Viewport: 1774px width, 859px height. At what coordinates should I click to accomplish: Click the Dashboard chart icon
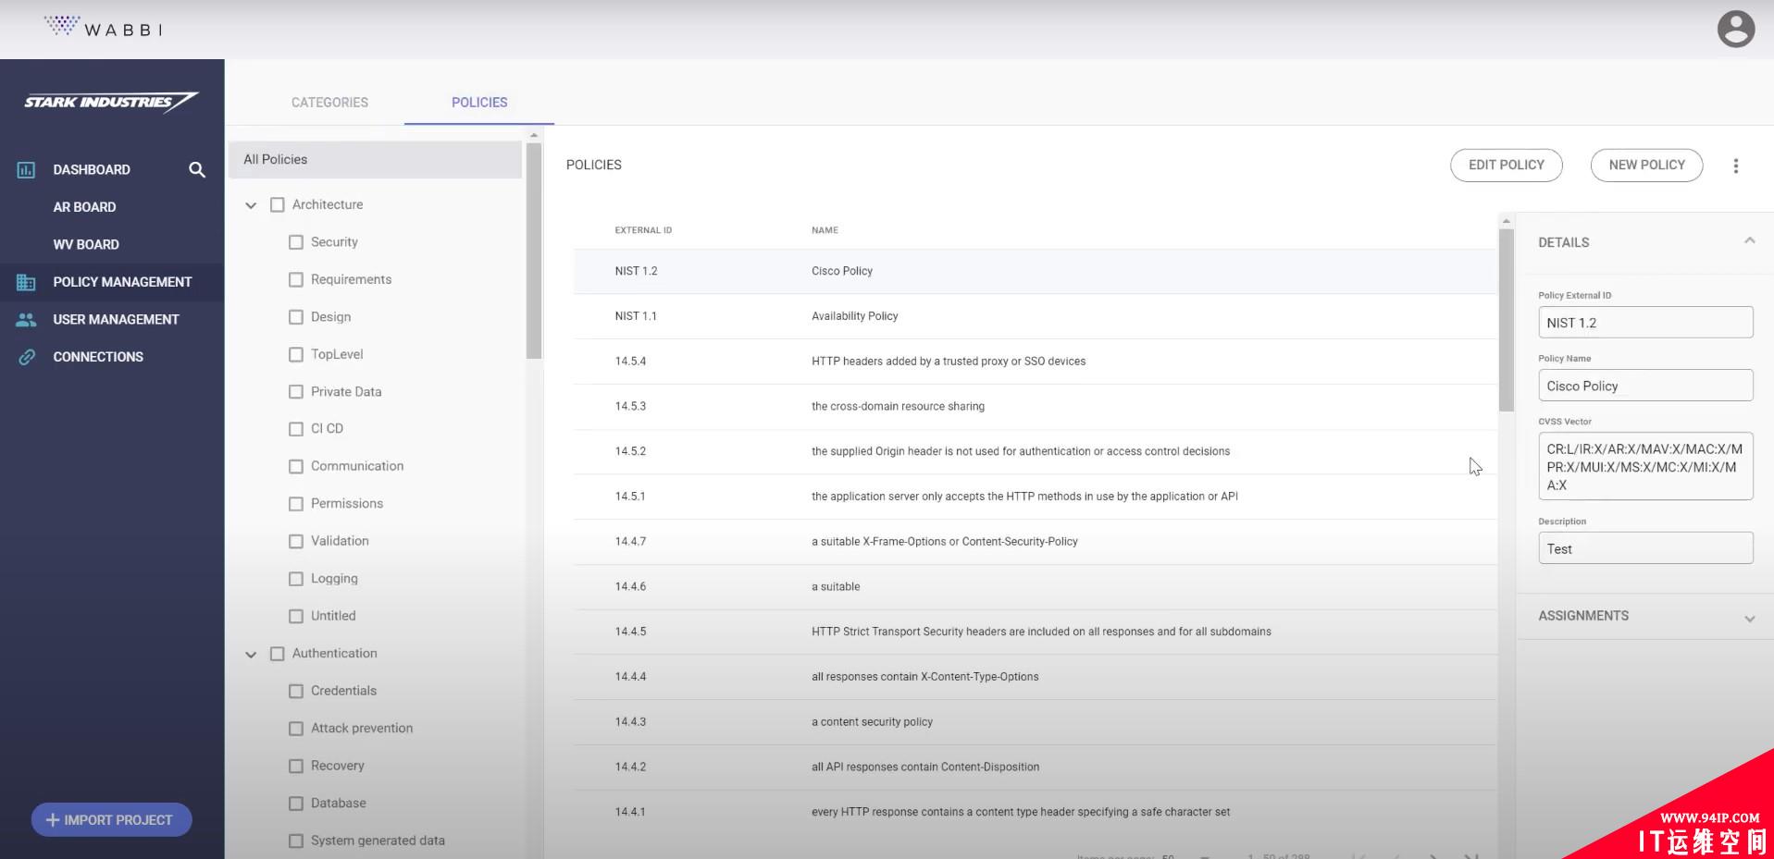(26, 170)
